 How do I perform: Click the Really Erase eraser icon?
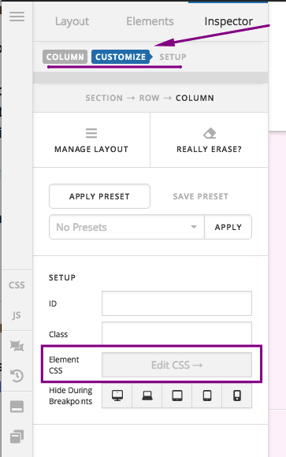click(210, 133)
